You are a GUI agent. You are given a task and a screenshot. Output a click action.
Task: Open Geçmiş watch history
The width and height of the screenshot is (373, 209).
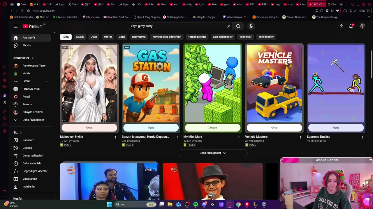click(31, 148)
